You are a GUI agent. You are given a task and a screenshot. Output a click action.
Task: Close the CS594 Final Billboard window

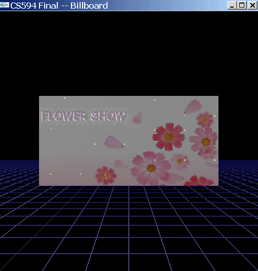(252, 6)
